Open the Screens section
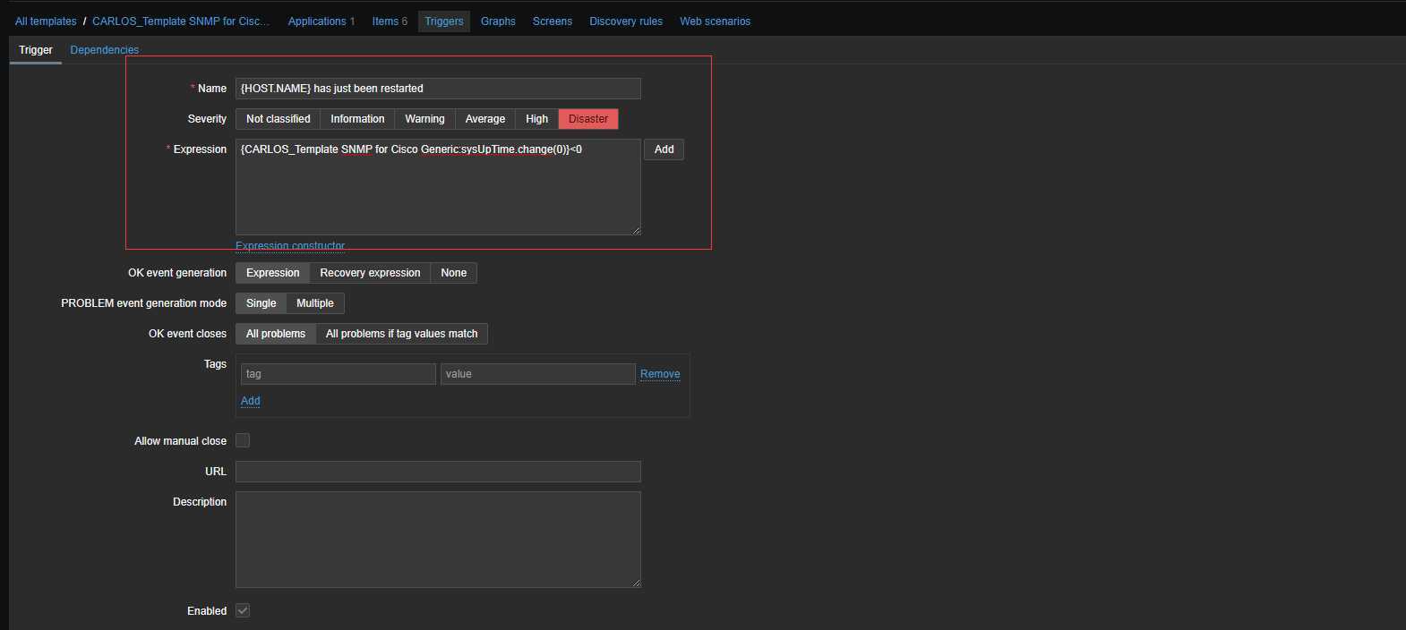This screenshot has height=630, width=1406. [x=552, y=21]
